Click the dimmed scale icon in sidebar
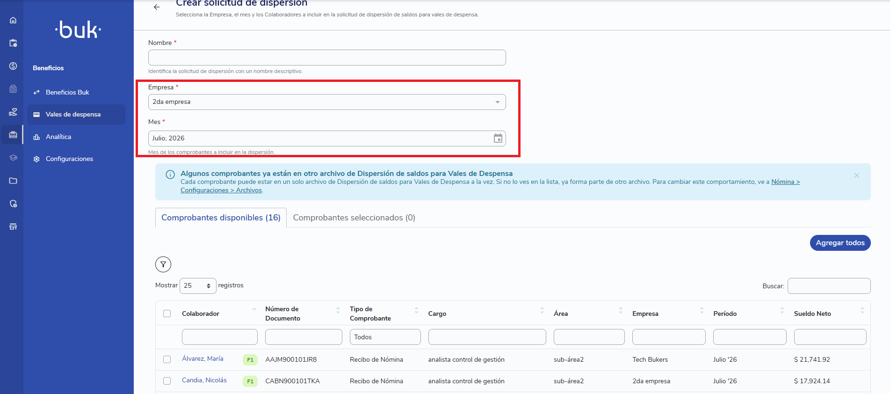This screenshot has width=890, height=394. click(x=13, y=89)
